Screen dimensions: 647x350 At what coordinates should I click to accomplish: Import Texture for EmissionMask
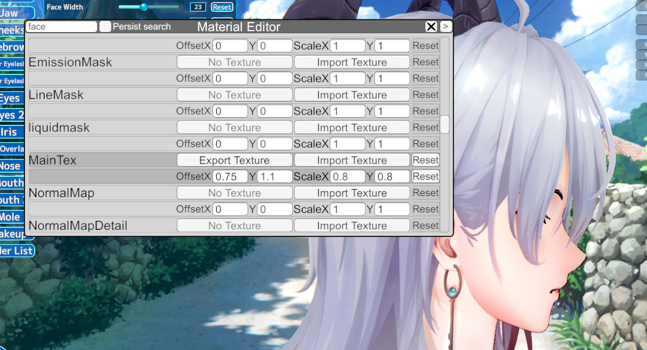352,62
